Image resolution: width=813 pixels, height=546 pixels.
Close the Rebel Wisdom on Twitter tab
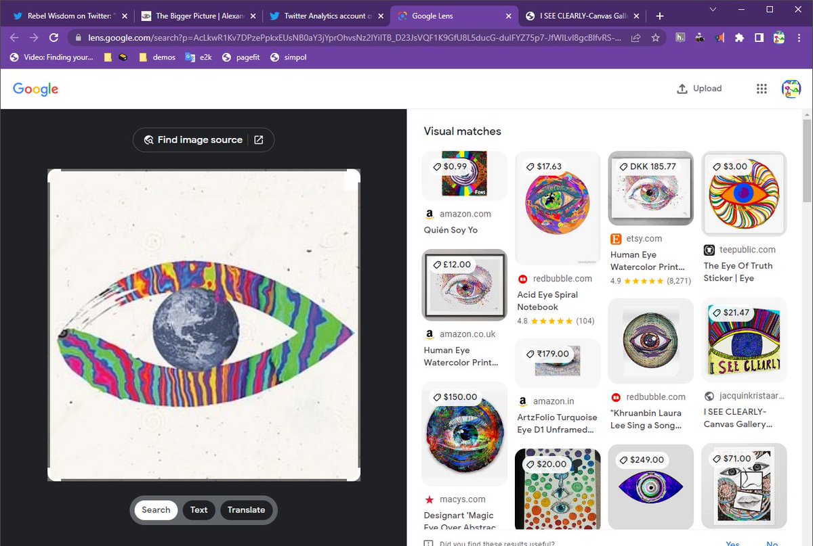click(x=124, y=16)
